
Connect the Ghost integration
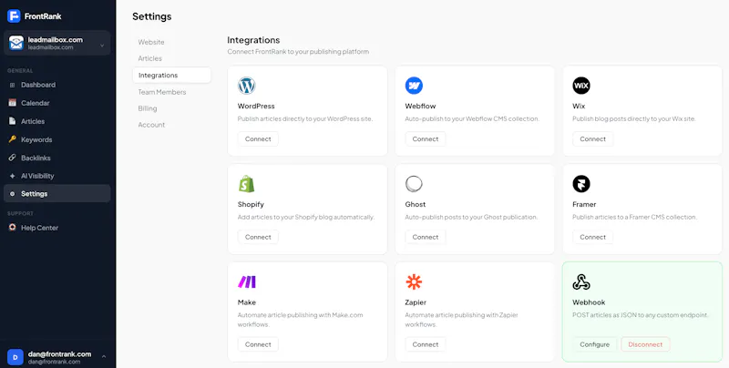click(426, 237)
